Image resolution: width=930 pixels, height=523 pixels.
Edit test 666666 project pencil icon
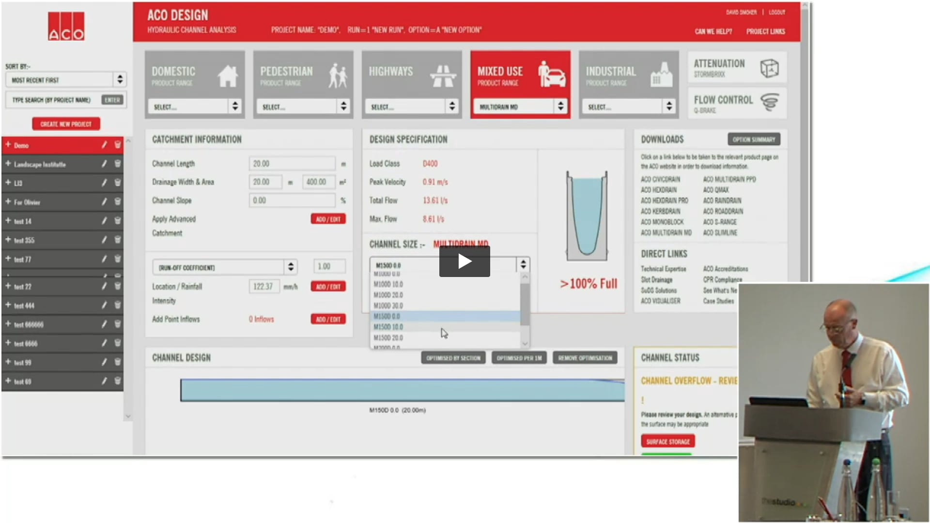(104, 324)
